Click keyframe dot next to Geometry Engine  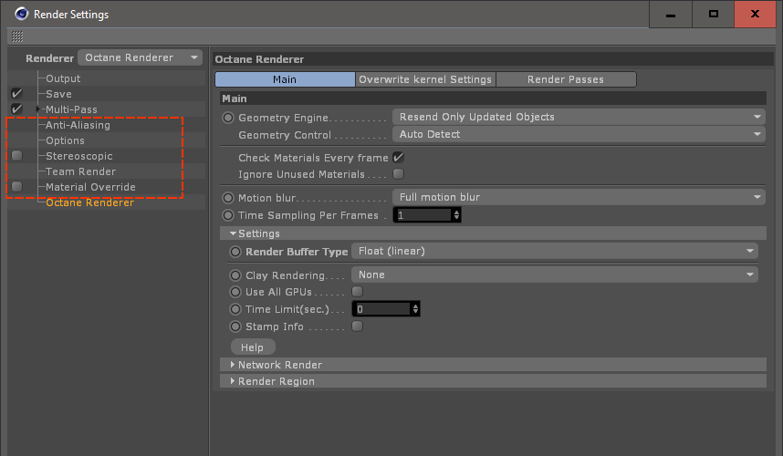(228, 118)
